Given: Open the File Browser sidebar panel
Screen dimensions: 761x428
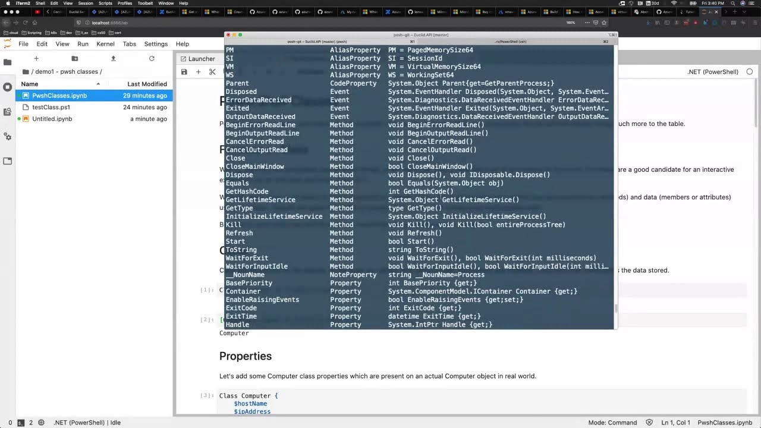Looking at the screenshot, I should pos(7,62).
